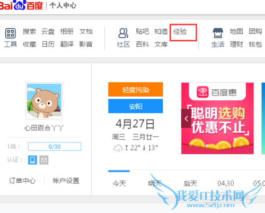Select the 04.30 weather tab
The height and width of the screenshot is (213, 265).
tap(226, 183)
